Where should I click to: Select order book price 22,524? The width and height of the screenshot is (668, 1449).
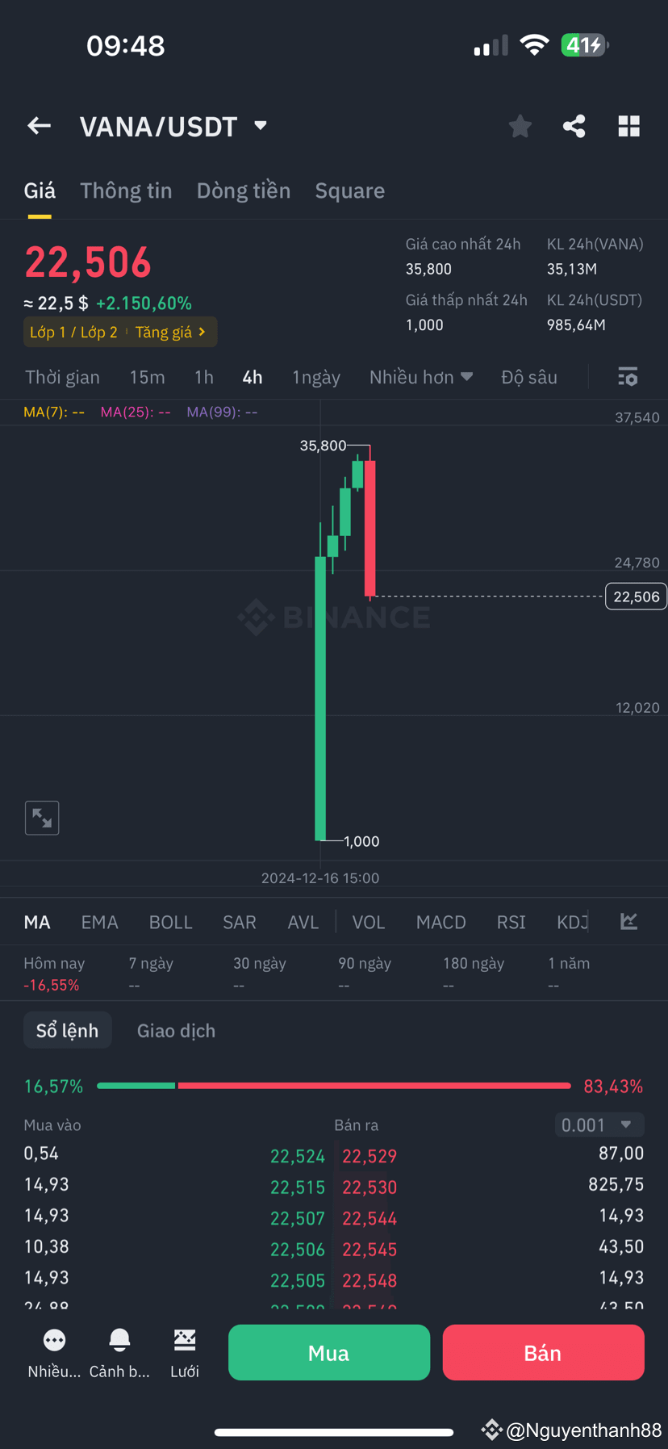[298, 1155]
